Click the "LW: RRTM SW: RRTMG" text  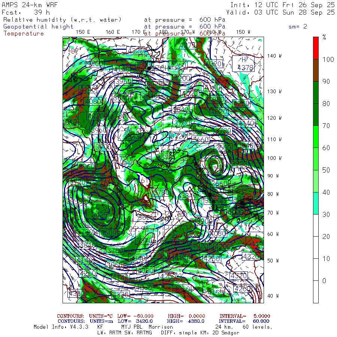coord(125,333)
